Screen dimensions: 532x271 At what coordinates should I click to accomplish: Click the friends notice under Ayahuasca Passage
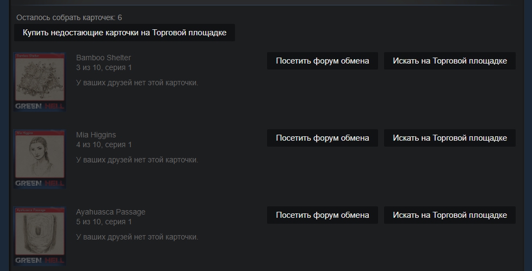click(x=137, y=237)
